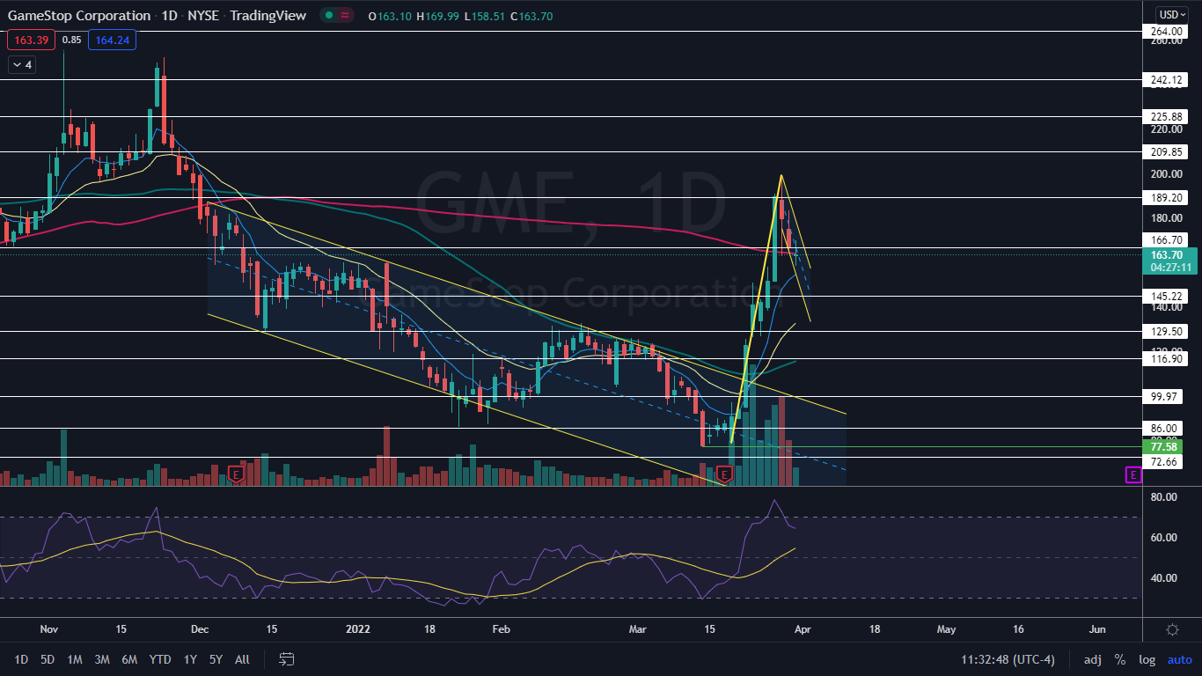Viewport: 1202px width, 676px height.
Task: Click the March earnings E marker
Action: pyautogui.click(x=724, y=474)
